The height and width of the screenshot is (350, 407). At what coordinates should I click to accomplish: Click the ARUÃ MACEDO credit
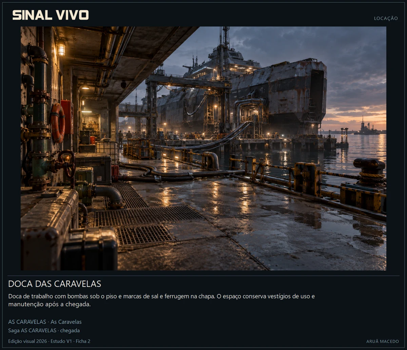pos(383,341)
